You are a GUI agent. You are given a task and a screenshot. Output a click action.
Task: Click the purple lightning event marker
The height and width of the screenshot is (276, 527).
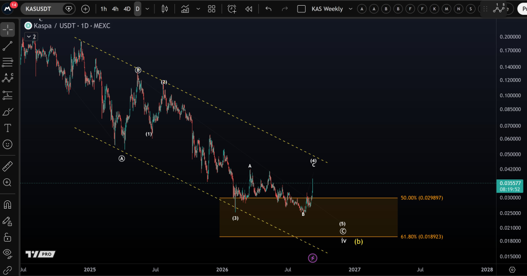click(312, 258)
